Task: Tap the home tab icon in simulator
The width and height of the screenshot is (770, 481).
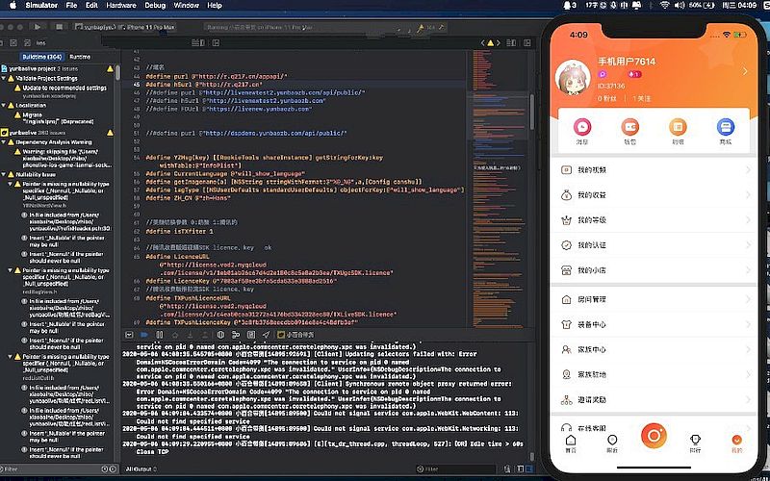Action: coord(571,443)
